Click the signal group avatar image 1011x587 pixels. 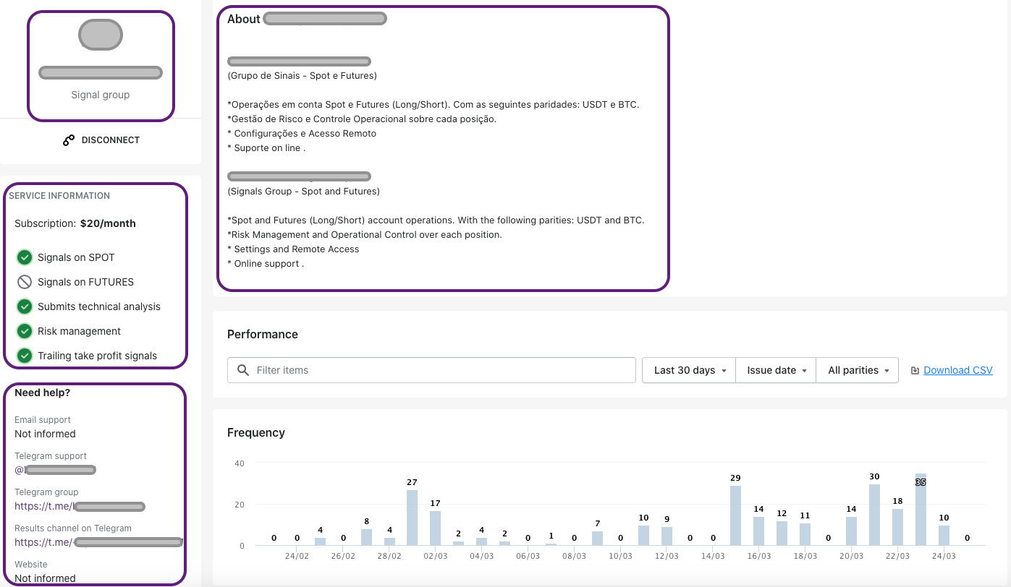click(101, 35)
